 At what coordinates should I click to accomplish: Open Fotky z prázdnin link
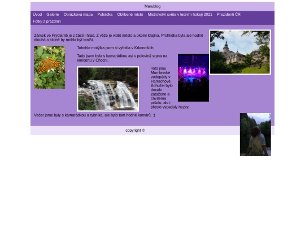(47, 21)
